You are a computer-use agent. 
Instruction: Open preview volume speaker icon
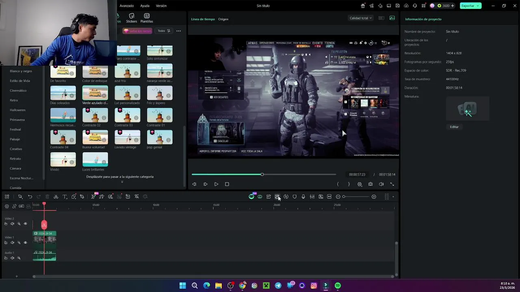click(381, 184)
